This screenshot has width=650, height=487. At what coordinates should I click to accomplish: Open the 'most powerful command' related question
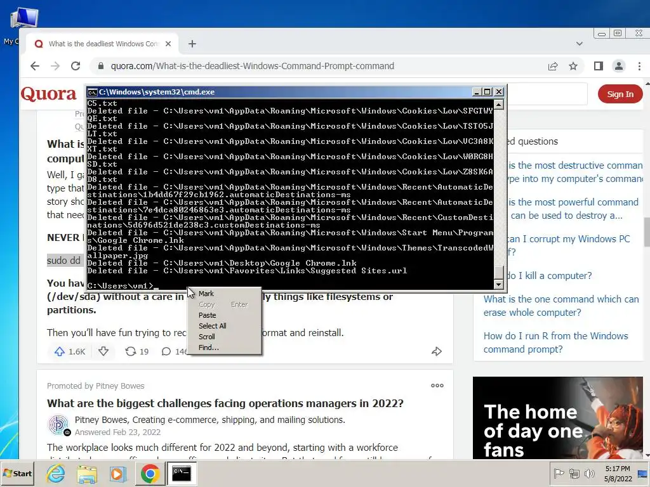point(574,209)
